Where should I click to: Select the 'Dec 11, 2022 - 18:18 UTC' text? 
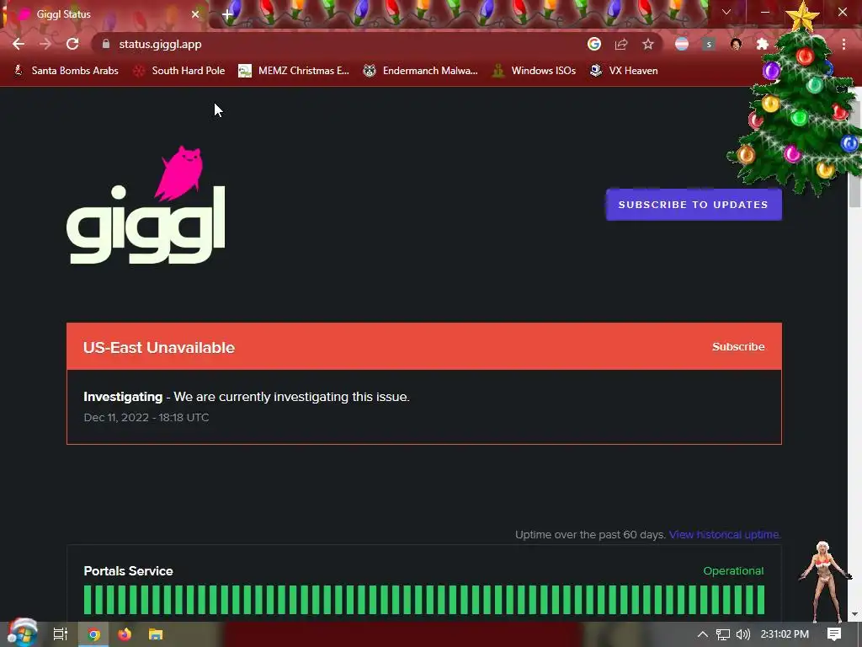click(146, 418)
